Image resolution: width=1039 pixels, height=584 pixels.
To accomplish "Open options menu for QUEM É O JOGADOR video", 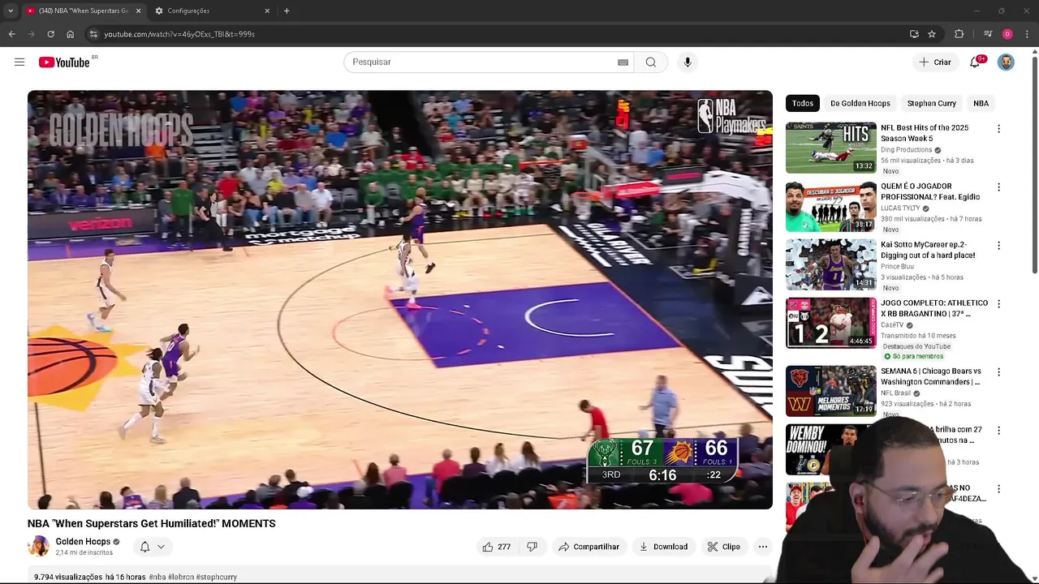I will coord(998,187).
